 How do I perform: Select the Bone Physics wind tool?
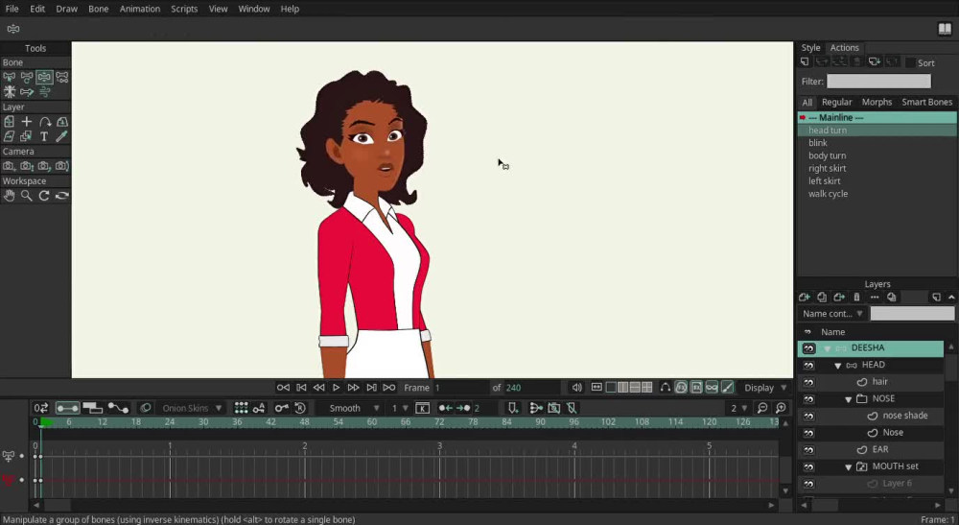pos(45,92)
